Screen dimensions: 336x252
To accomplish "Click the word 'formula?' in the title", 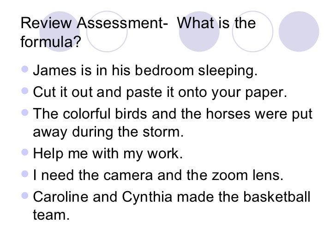I will coord(51,42).
